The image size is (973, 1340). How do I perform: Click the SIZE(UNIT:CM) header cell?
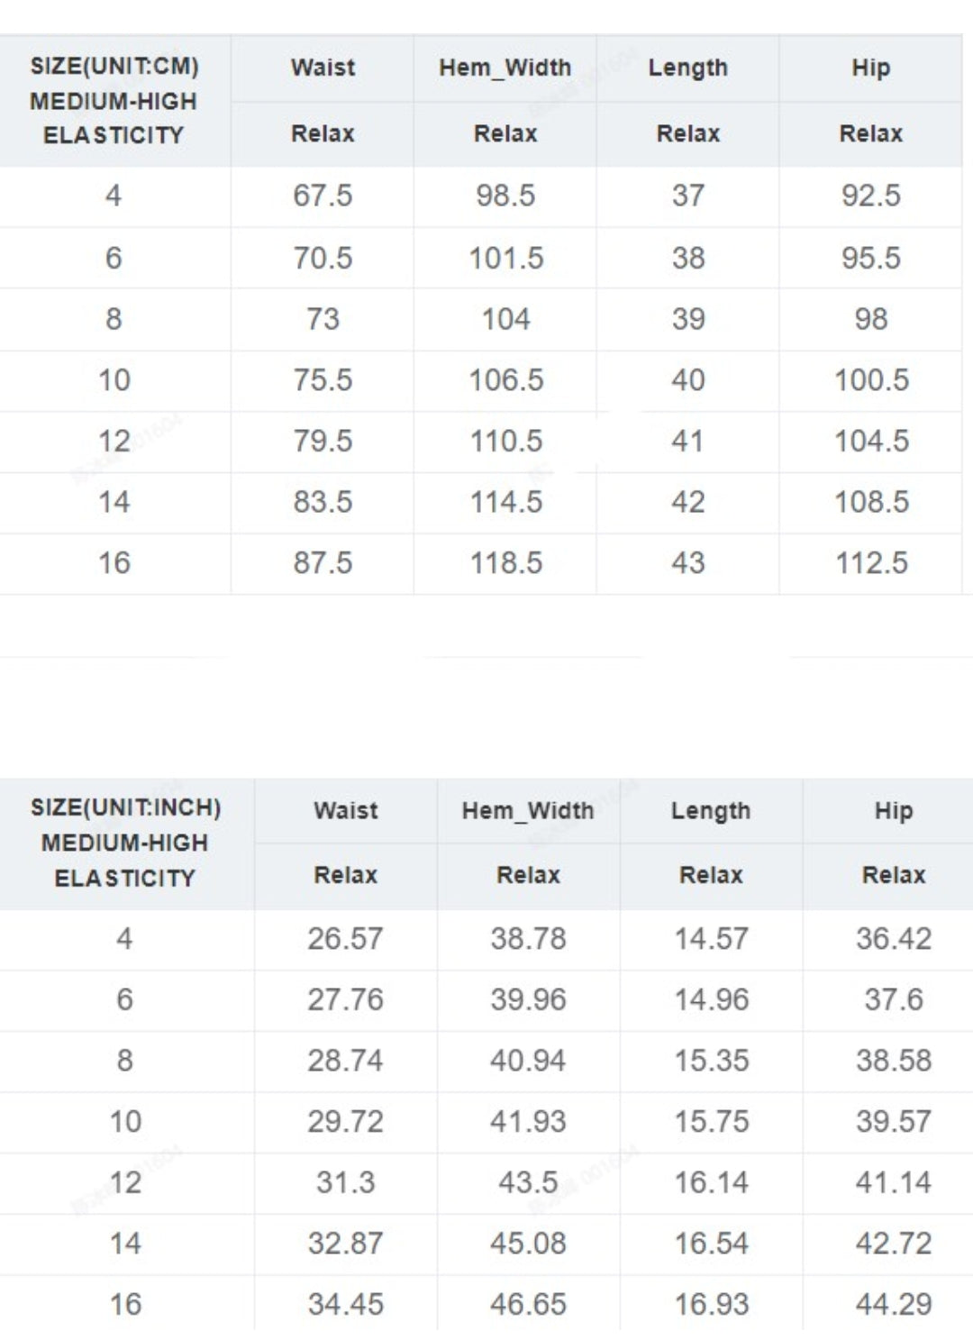click(114, 100)
